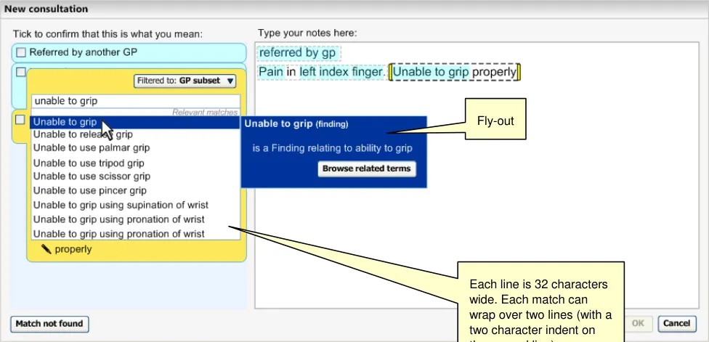Click the search field containing "unable to grip"

click(x=134, y=102)
